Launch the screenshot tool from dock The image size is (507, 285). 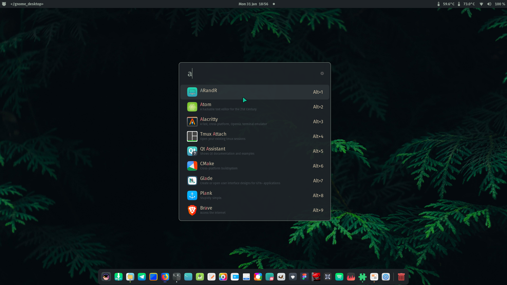tap(270, 277)
